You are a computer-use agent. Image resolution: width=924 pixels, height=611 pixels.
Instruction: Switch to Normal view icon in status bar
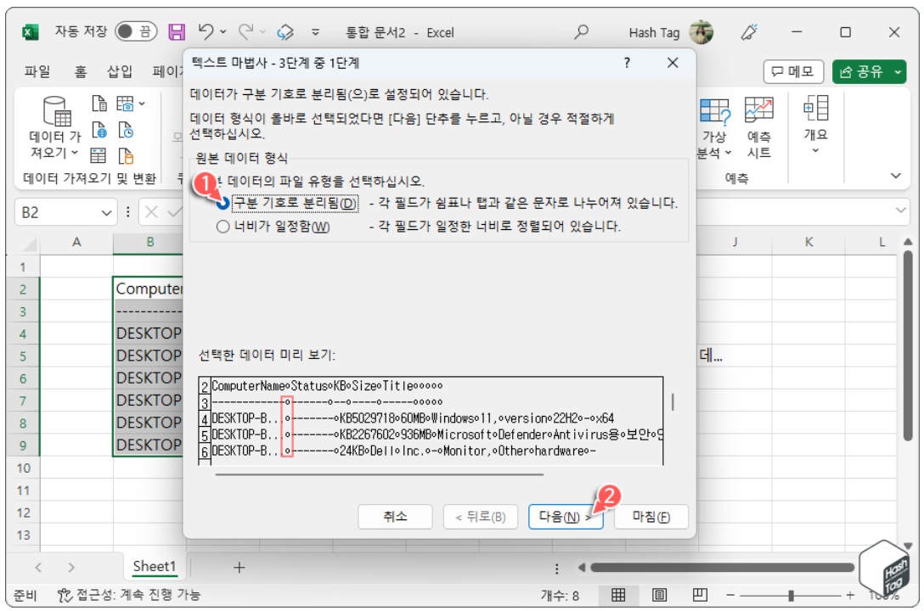[618, 595]
